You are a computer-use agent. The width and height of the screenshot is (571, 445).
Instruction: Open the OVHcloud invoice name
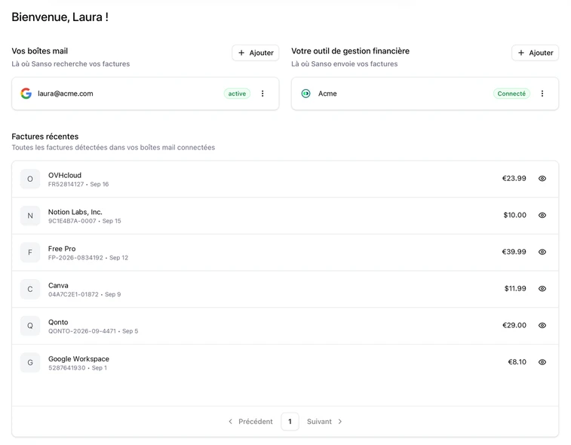click(x=65, y=175)
